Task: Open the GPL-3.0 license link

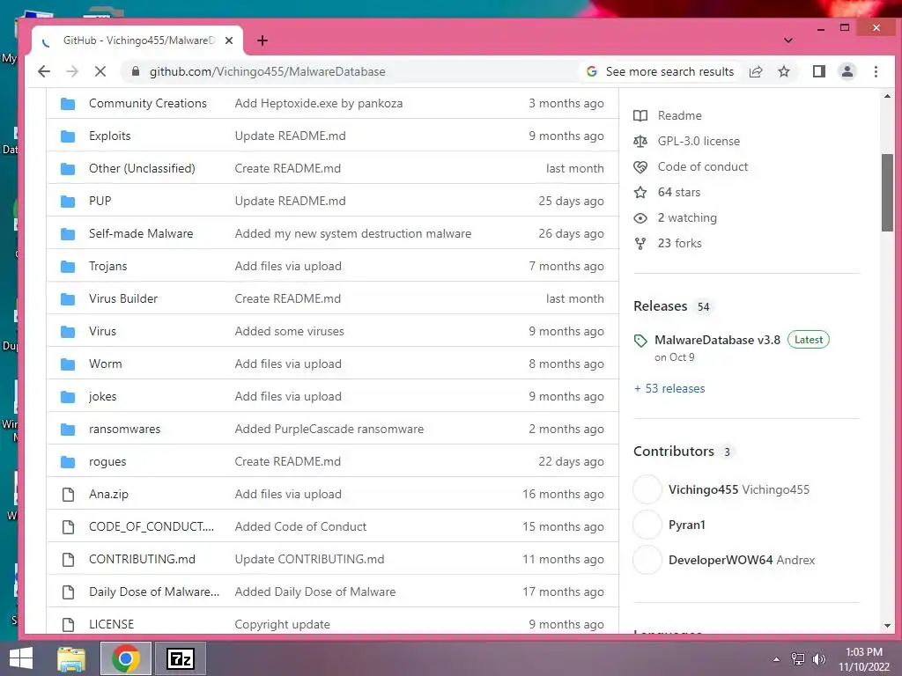Action: tap(699, 141)
